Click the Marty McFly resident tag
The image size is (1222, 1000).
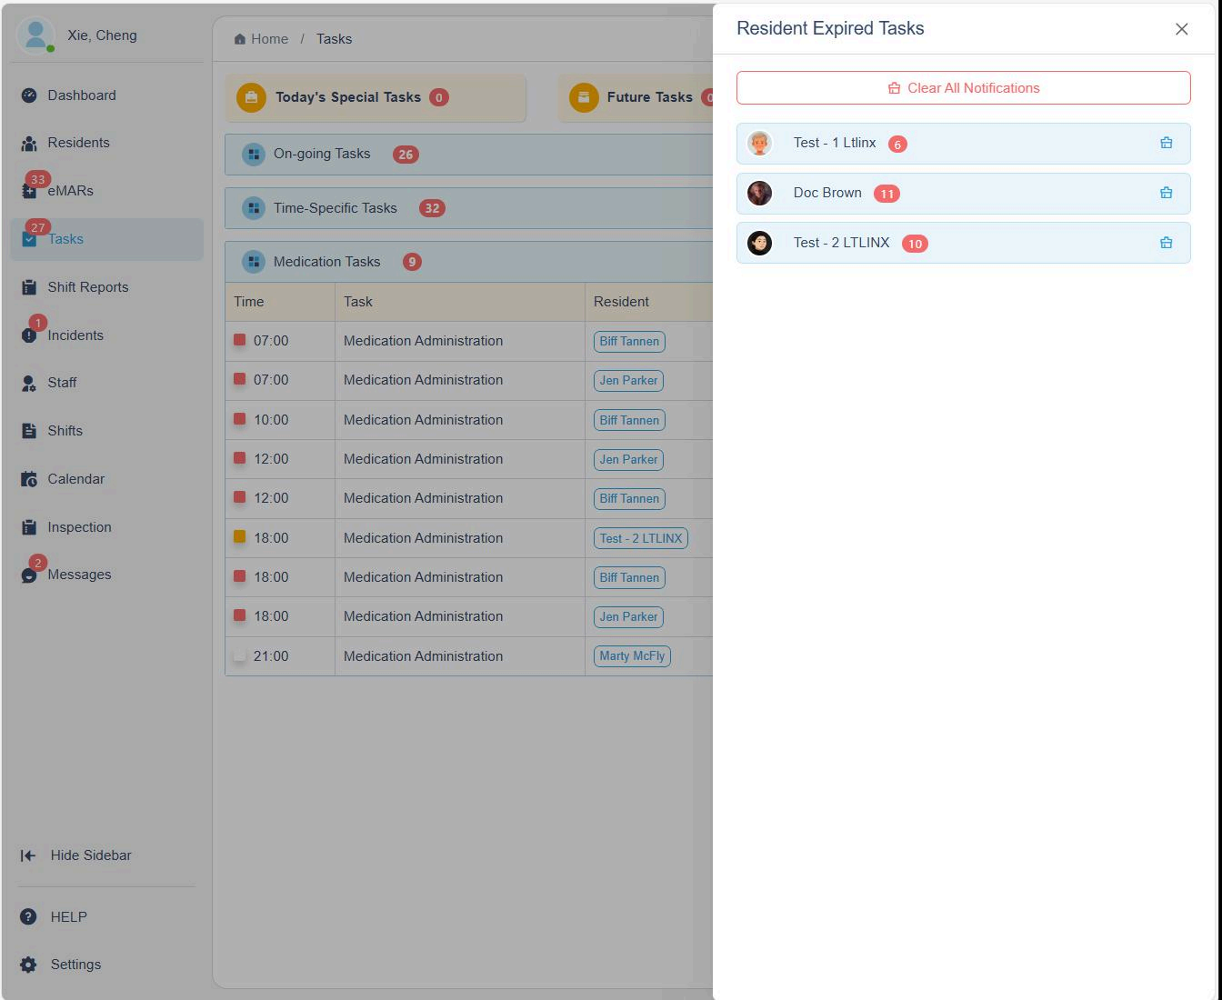(x=632, y=656)
